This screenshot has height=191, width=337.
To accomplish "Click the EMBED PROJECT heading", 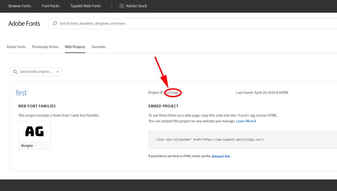I will 164,106.
